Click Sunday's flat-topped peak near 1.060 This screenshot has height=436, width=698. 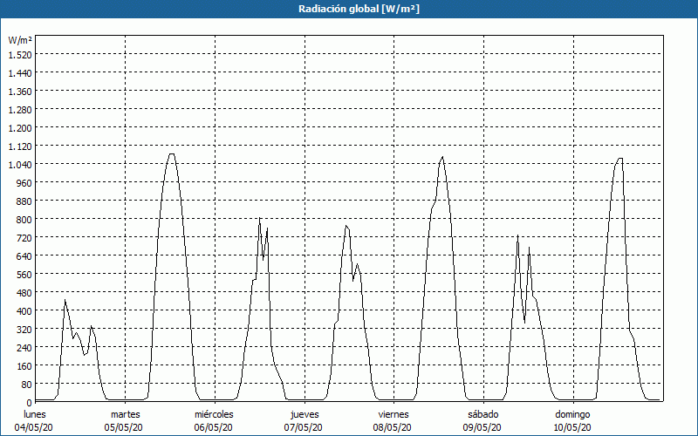[x=619, y=159]
